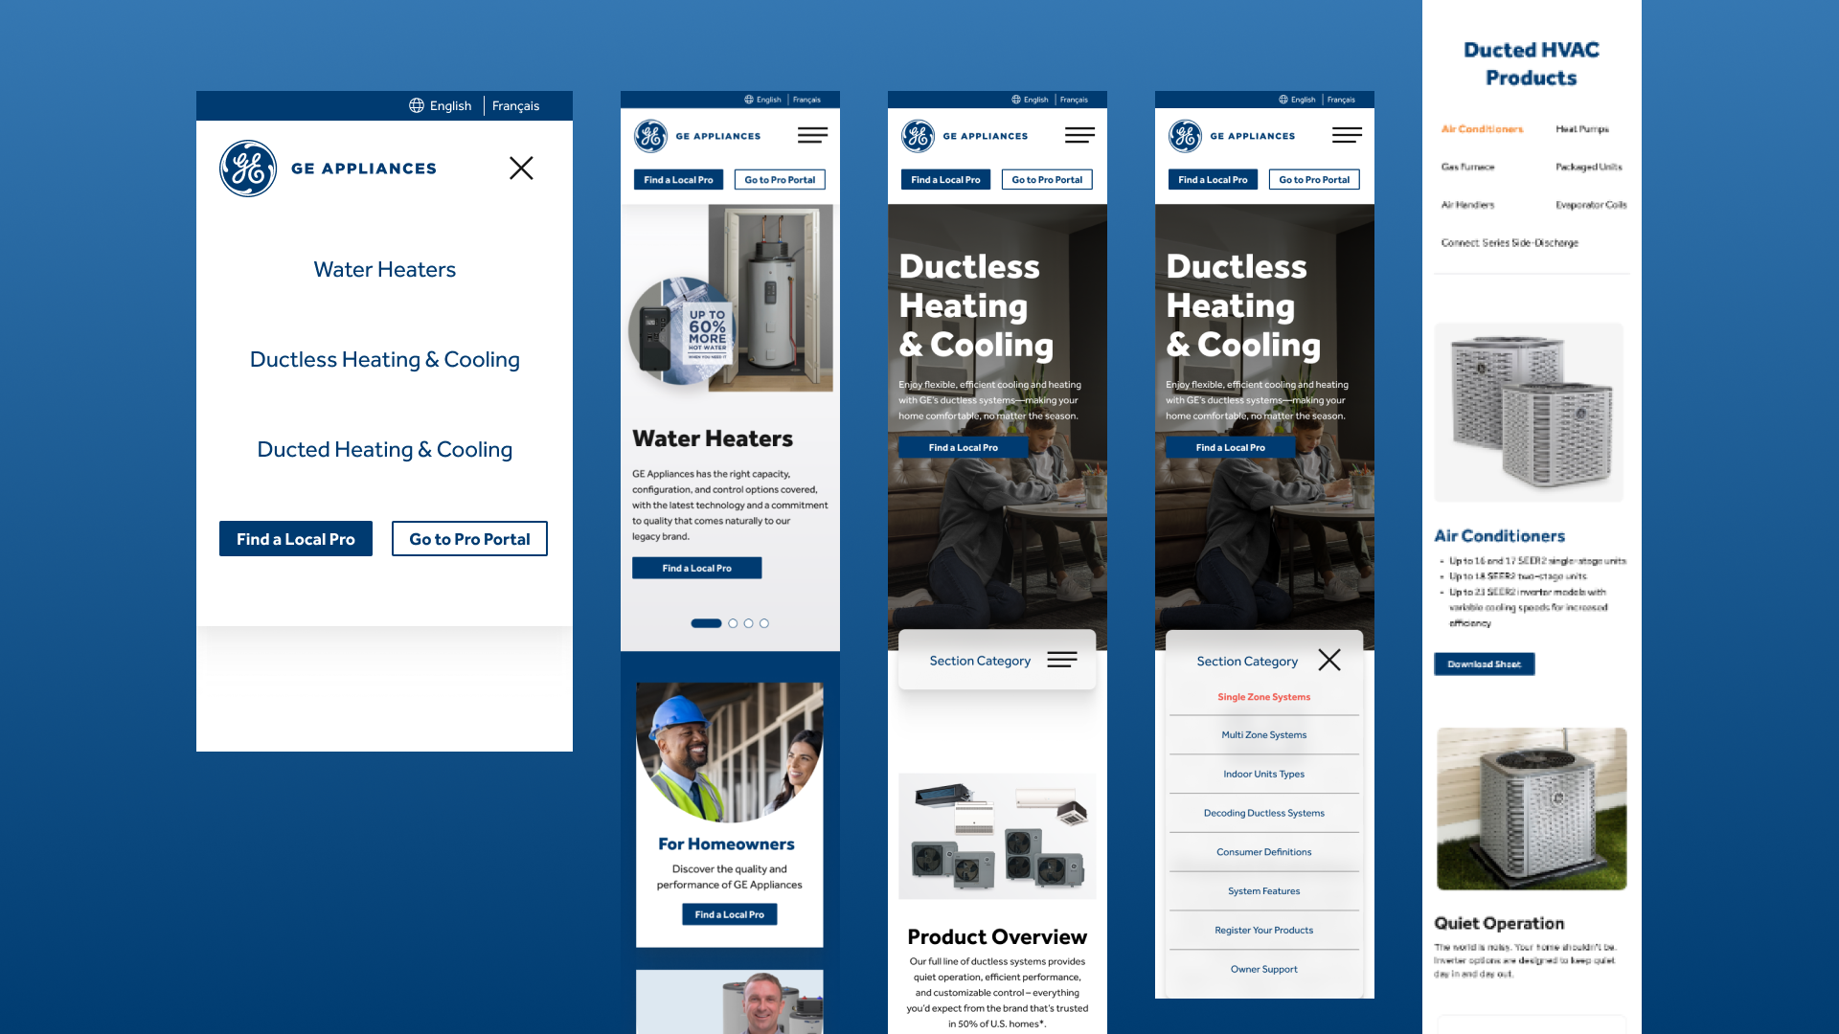Select second carousel dot indicator
Screen dimensions: 1839x1034
pos(733,623)
